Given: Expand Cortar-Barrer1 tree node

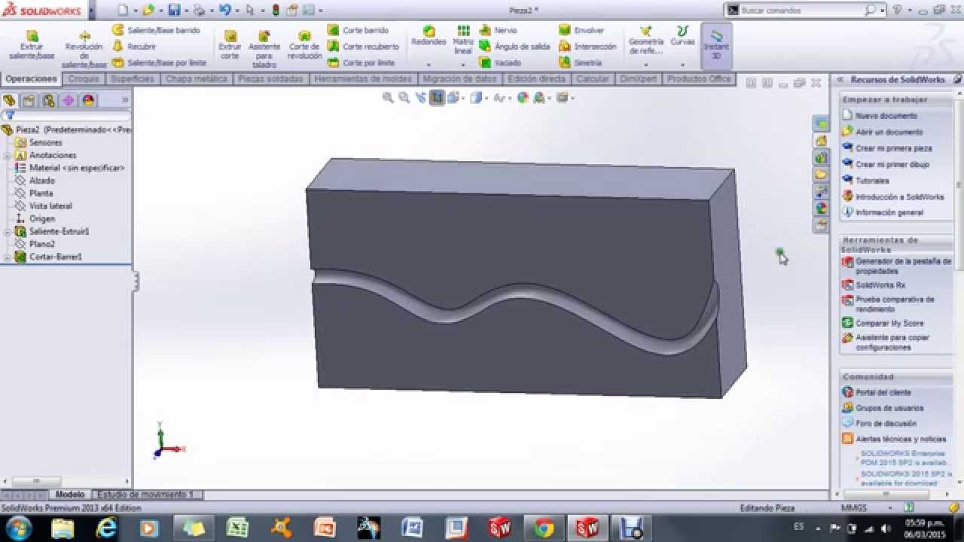Looking at the screenshot, I should [x=7, y=257].
